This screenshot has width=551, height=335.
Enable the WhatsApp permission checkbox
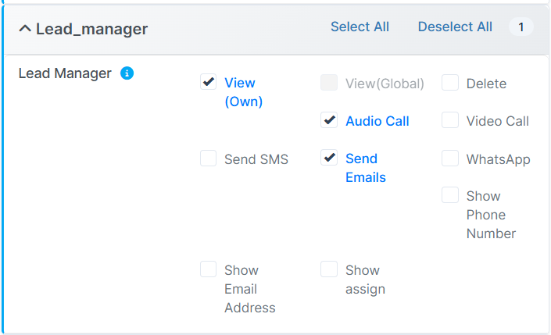449,159
